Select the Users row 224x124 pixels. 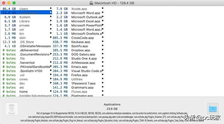point(26,9)
